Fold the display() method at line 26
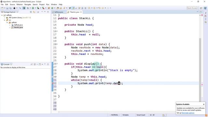Viewport: 208px width, 117px height. point(57,64)
